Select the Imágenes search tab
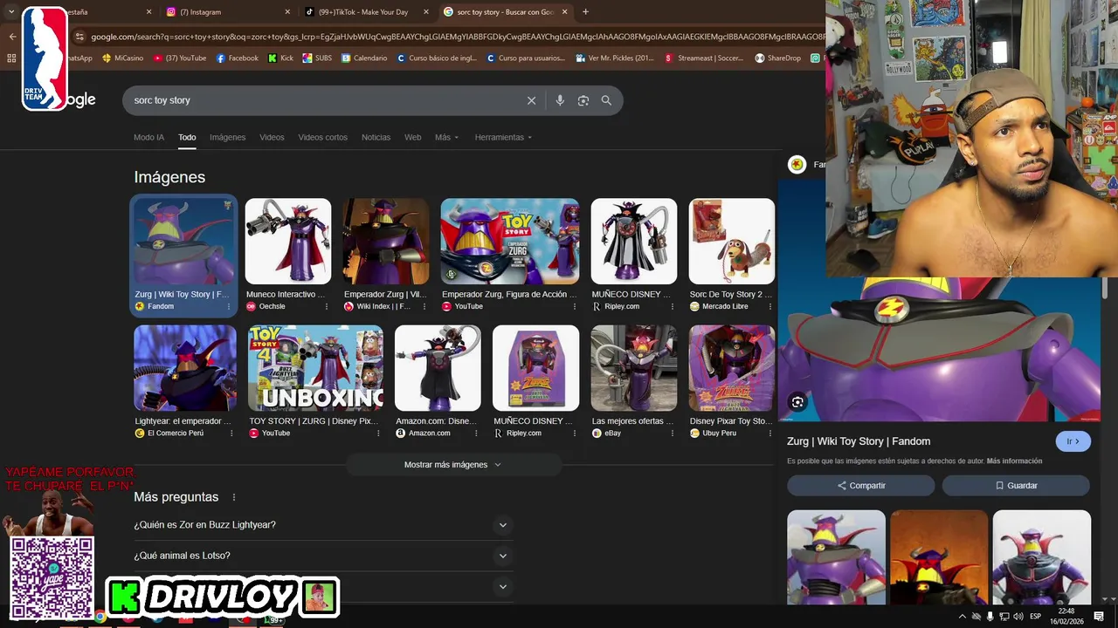The width and height of the screenshot is (1118, 628). pos(227,138)
